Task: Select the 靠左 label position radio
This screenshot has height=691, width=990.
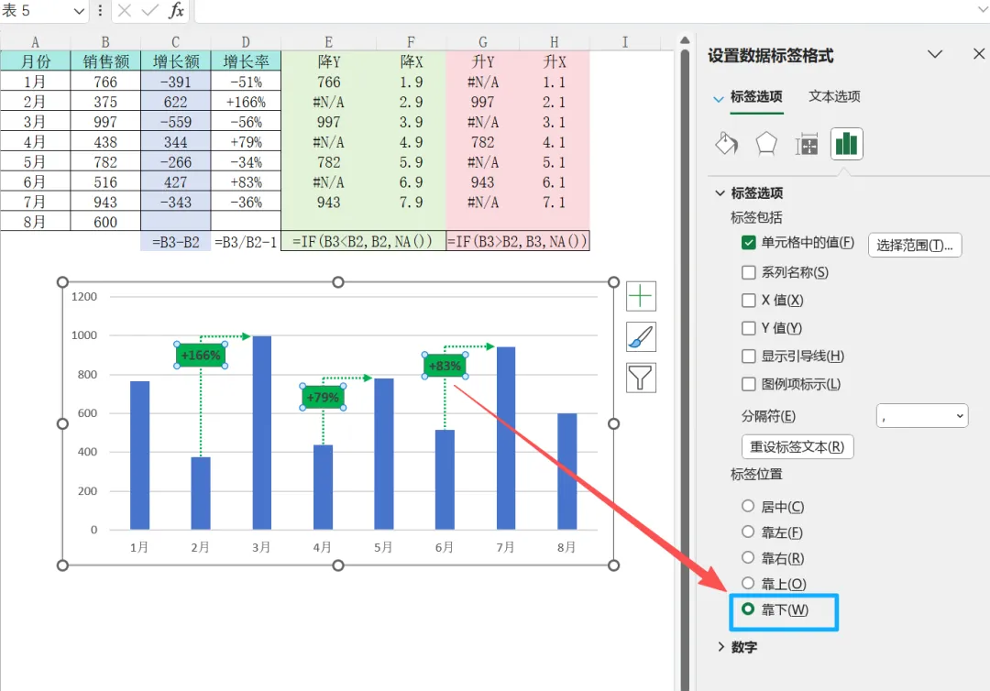Action: pyautogui.click(x=748, y=532)
